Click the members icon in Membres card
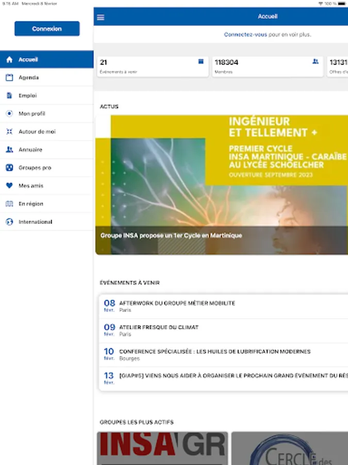 [x=316, y=61]
